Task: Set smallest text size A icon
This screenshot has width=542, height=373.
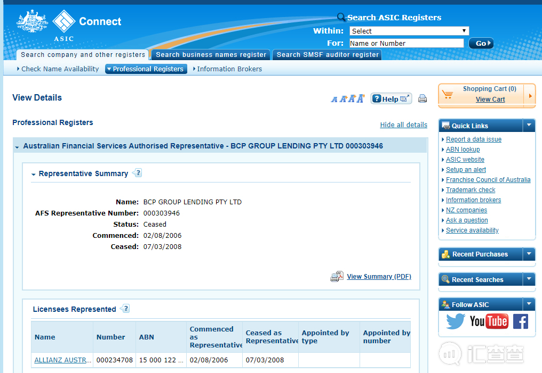Action: (334, 100)
